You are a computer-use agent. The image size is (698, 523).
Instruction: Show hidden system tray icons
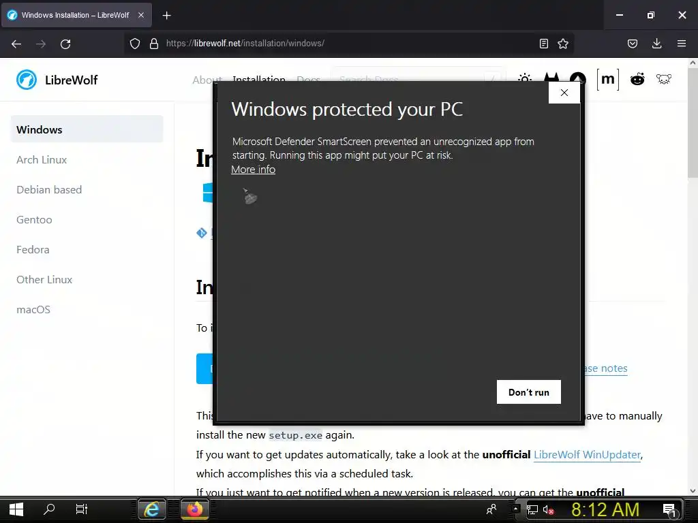tap(515, 508)
